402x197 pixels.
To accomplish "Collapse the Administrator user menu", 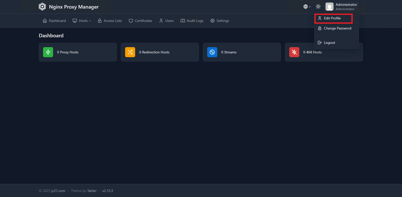I will point(346,7).
